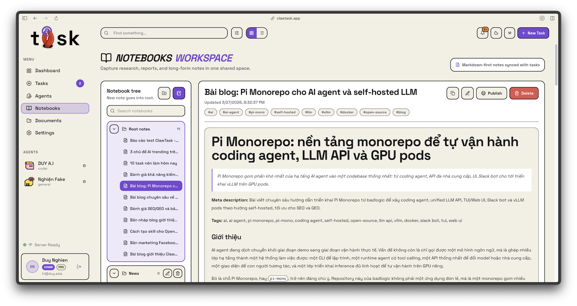The height and width of the screenshot is (306, 577).
Task: Click the Search notebooks input field
Action: coord(149,111)
